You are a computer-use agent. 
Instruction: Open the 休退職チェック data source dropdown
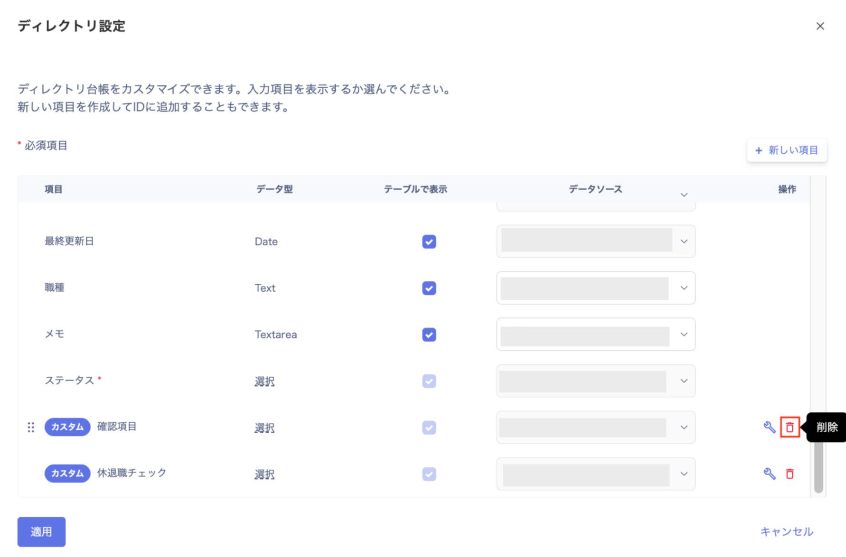tap(596, 474)
